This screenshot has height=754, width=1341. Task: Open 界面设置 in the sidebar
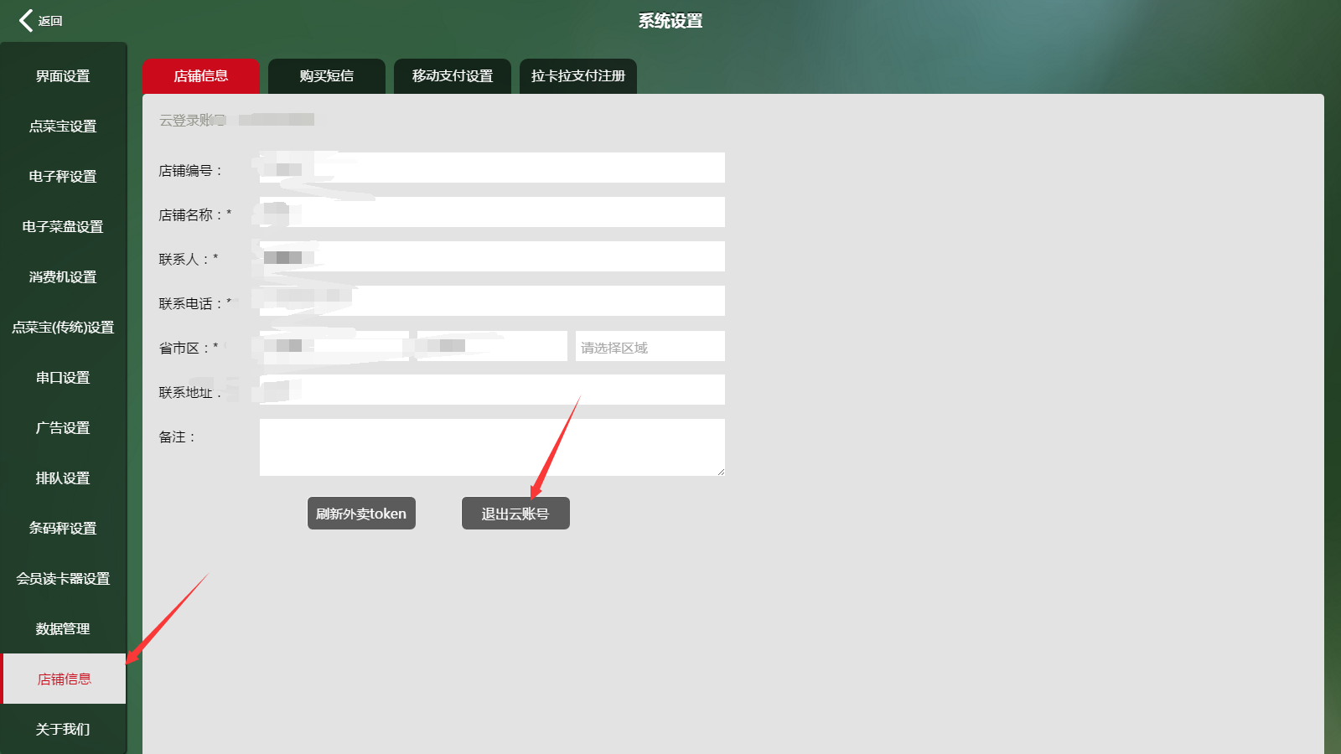point(63,76)
